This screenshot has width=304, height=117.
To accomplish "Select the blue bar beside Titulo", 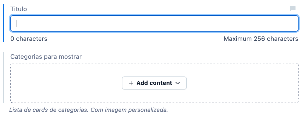I will click(3, 23).
